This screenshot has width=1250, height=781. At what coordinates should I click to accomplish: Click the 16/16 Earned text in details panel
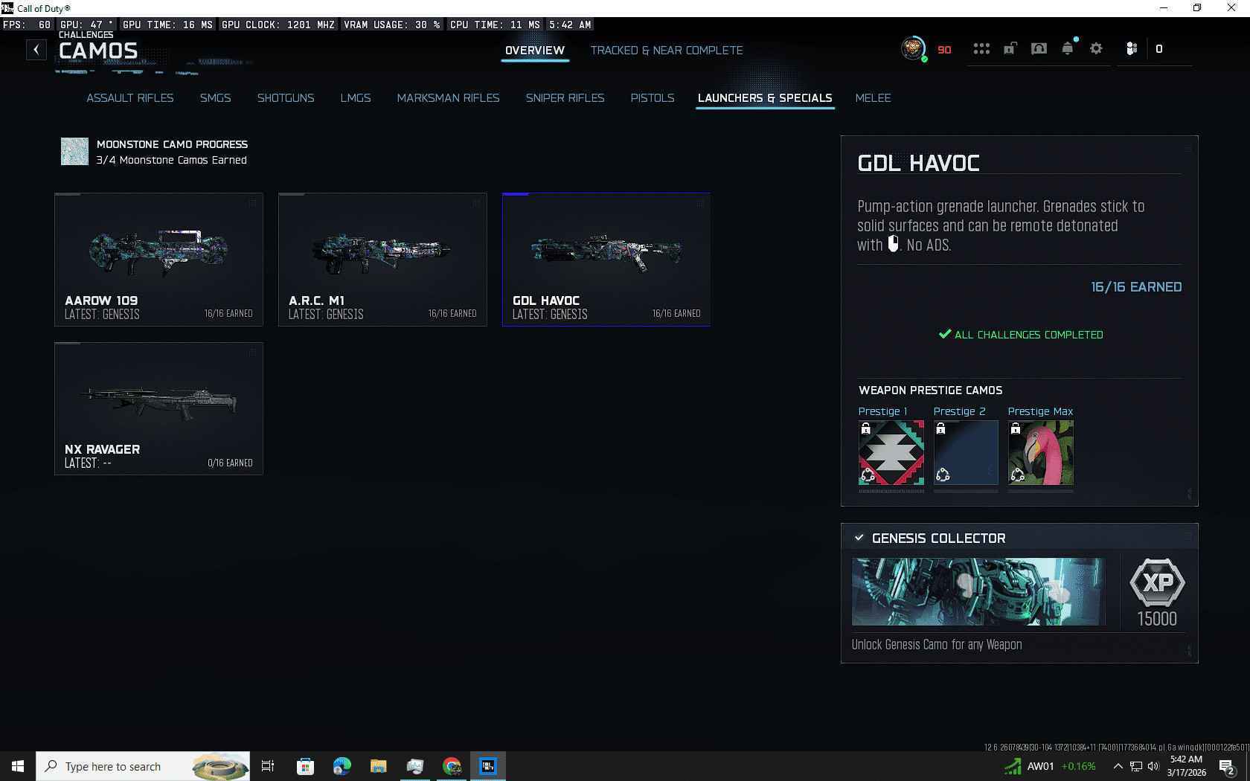coord(1136,287)
